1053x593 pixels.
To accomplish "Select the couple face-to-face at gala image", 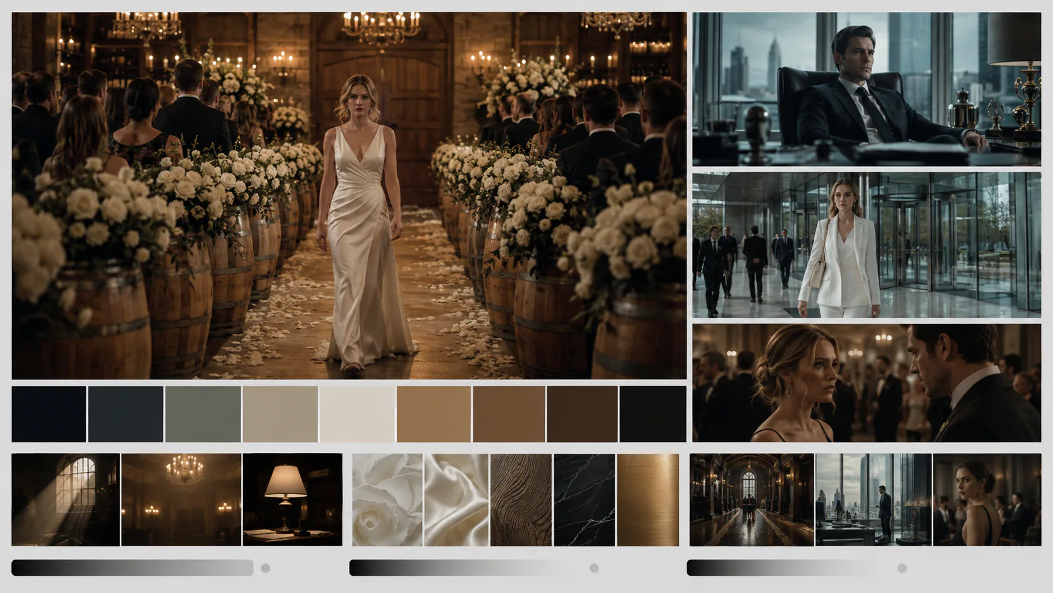I will pyautogui.click(x=867, y=383).
